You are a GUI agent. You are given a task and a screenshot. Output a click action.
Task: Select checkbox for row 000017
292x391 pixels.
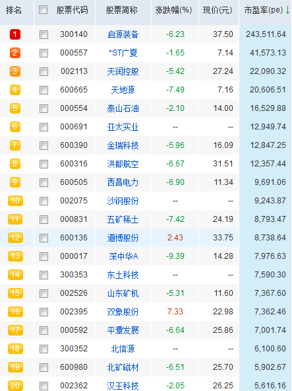coord(44,256)
